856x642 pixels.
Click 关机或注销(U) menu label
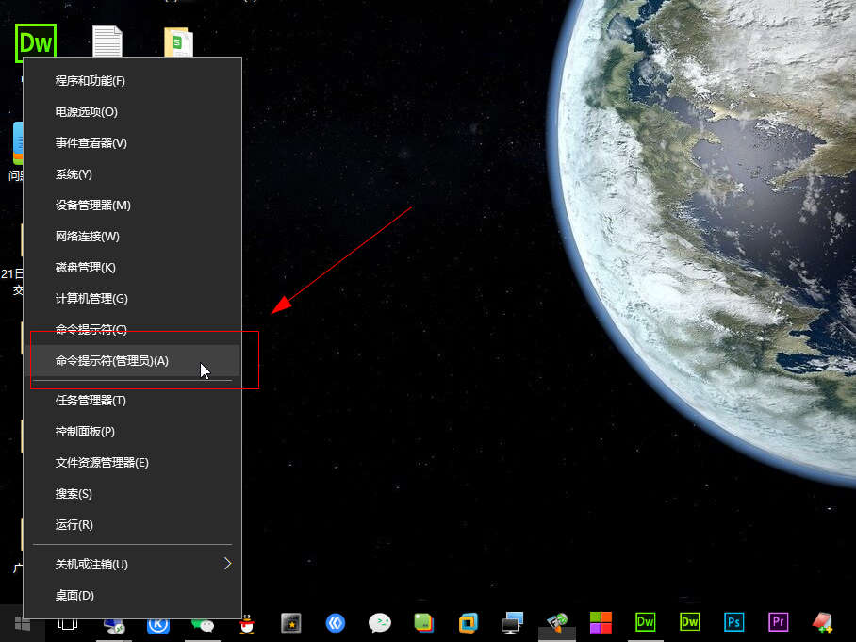(91, 565)
